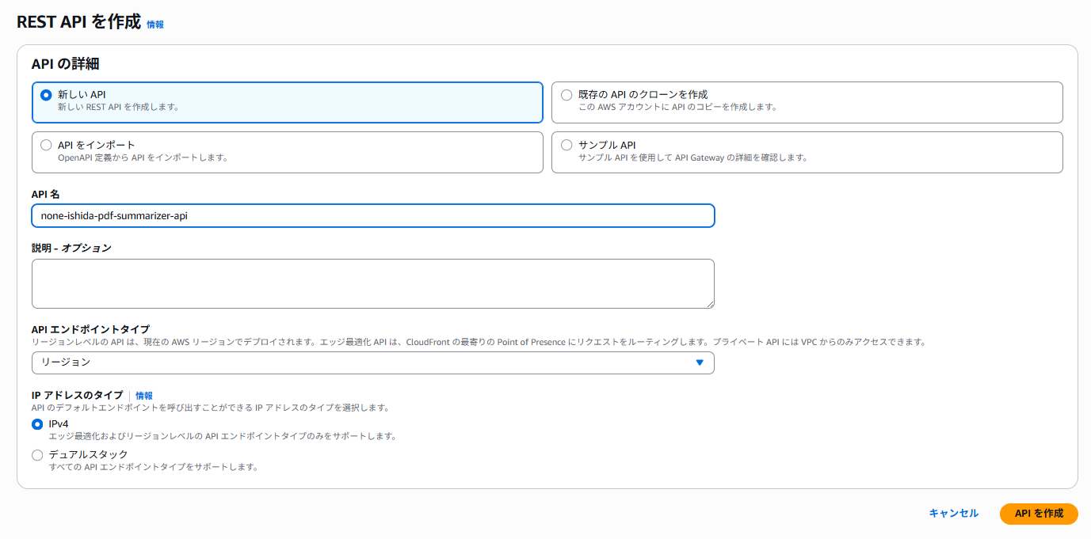
Task: Enable the IPv4 address type
Action: coord(37,424)
